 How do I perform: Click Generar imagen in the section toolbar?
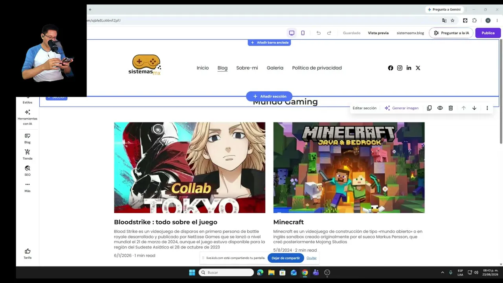point(401,108)
